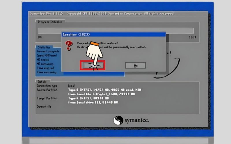Click the Connection type label
The height and width of the screenshot is (144, 231).
(x=47, y=86)
